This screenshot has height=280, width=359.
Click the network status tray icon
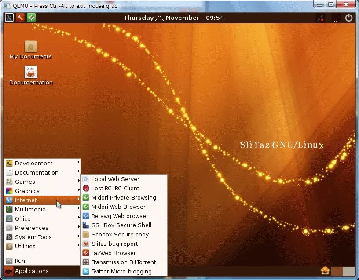click(321, 18)
